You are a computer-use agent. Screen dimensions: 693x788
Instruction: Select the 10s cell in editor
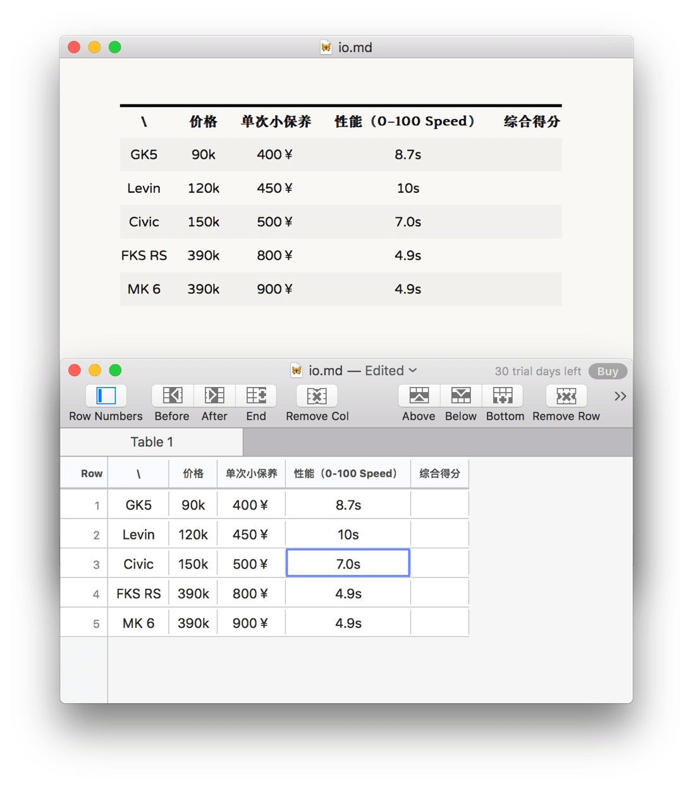348,534
